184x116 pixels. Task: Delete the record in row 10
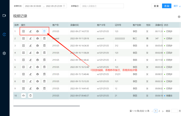(x=30, y=96)
